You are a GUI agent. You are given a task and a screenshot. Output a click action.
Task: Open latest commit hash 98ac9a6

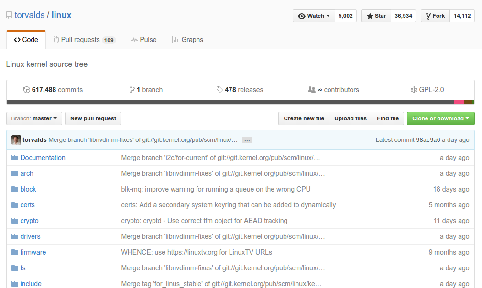428,139
